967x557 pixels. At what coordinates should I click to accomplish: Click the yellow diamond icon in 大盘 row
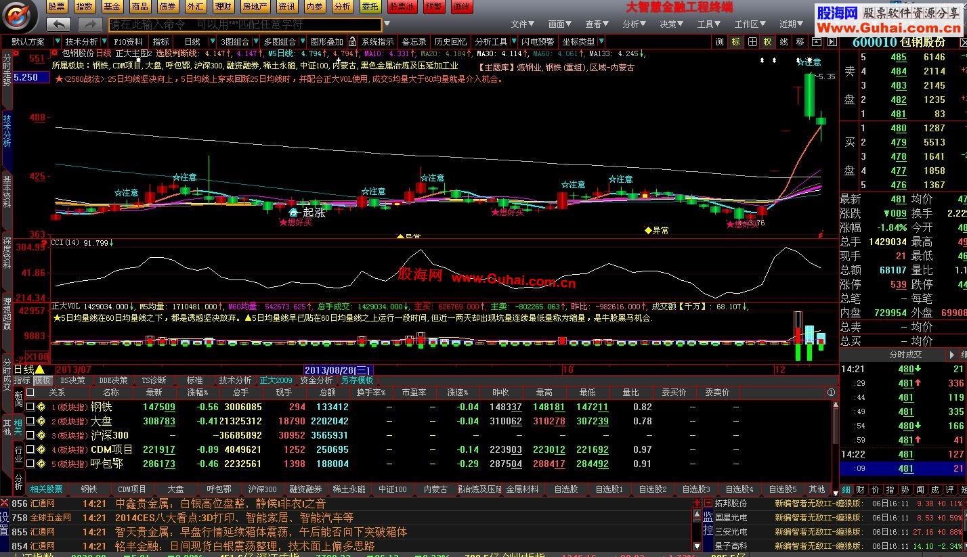(41, 421)
